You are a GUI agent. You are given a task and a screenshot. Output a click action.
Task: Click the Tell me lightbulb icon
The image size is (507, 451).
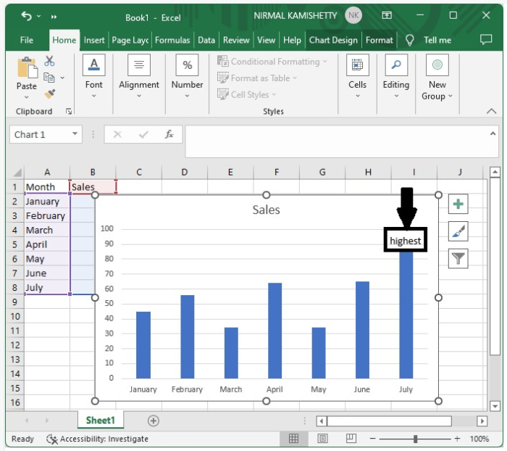[410, 40]
